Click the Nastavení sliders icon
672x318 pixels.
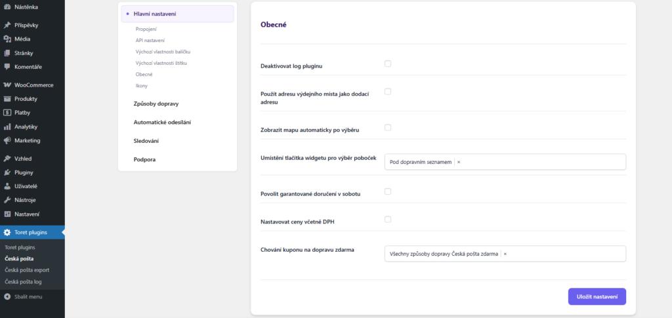7,214
